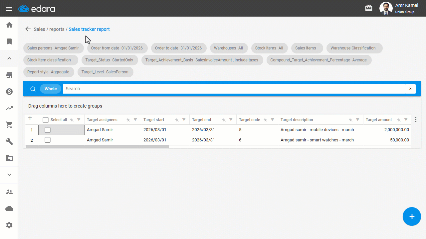This screenshot has width=426, height=239.
Task: Focus the Search input field
Action: point(234,89)
